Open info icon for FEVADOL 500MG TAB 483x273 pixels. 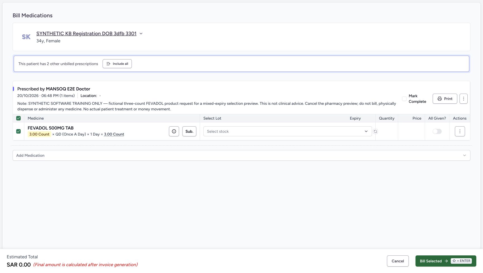(174, 131)
